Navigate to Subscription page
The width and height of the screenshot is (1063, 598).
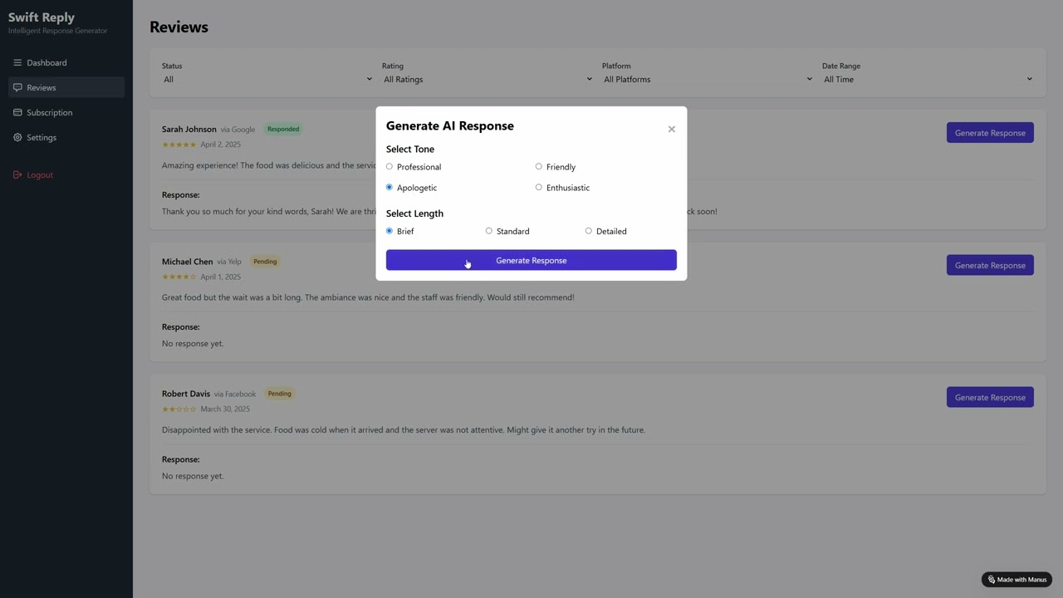(x=66, y=112)
